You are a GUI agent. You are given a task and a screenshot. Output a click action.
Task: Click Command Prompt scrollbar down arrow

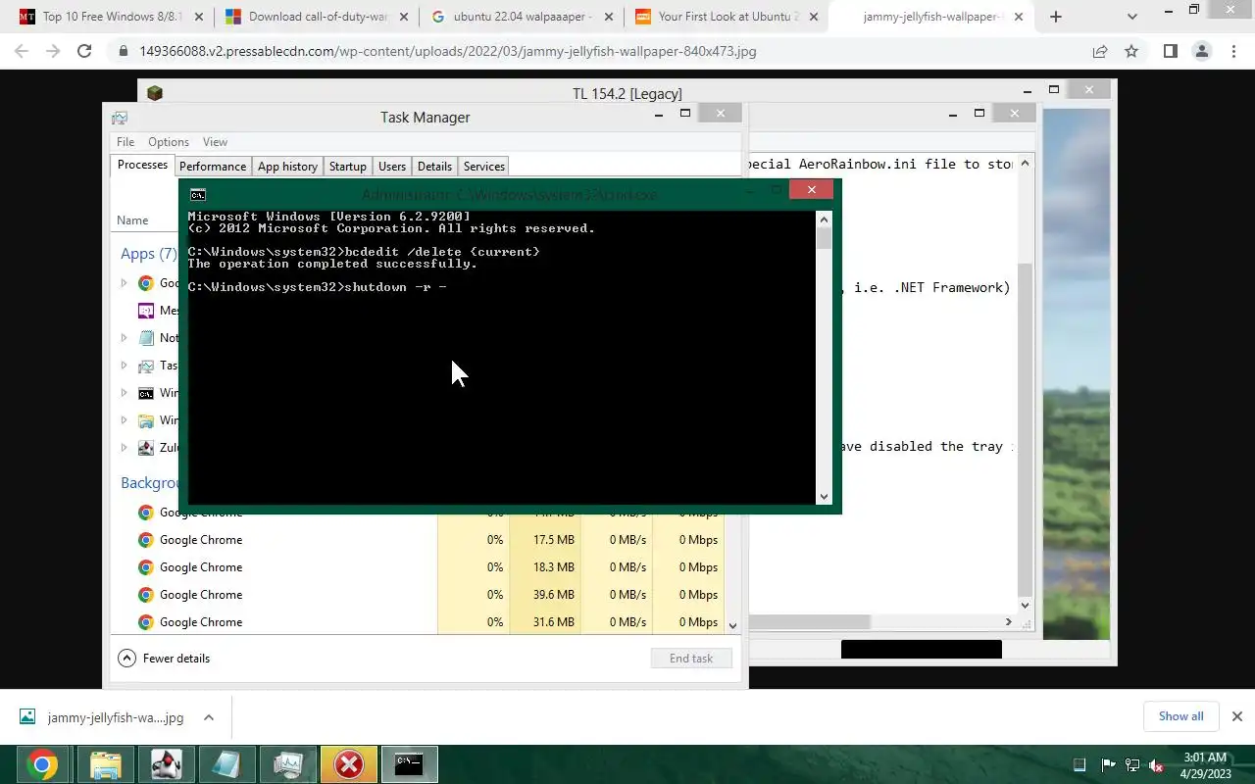824,497
